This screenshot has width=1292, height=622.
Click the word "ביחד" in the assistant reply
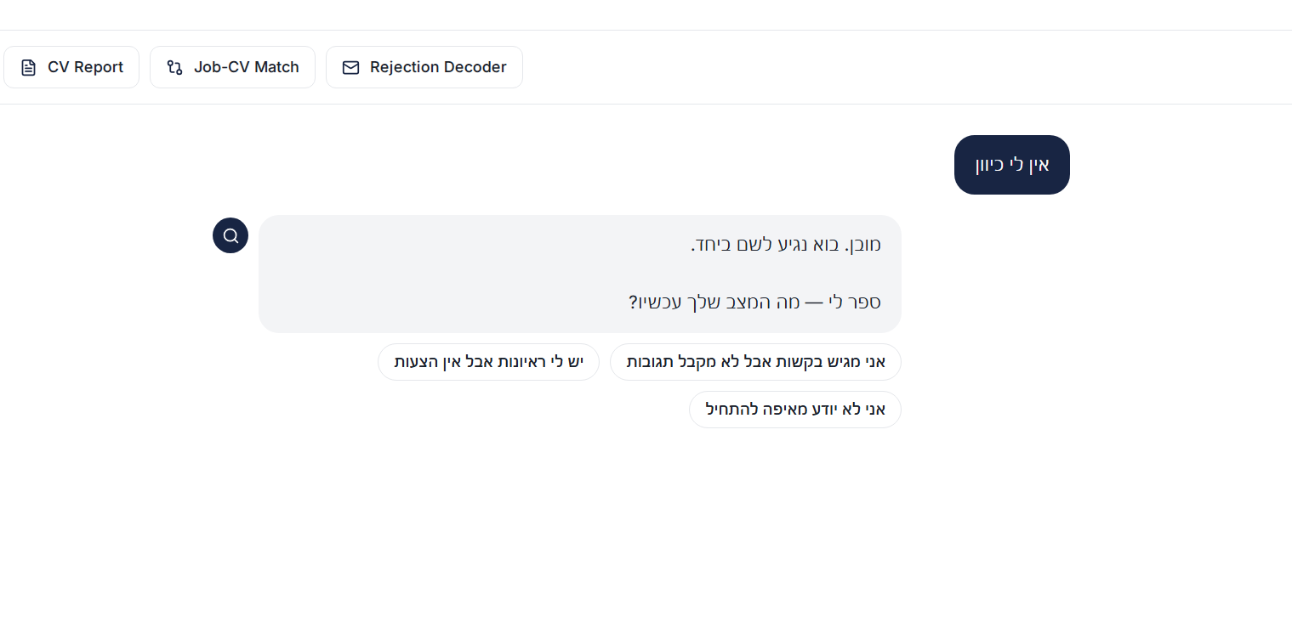(708, 245)
